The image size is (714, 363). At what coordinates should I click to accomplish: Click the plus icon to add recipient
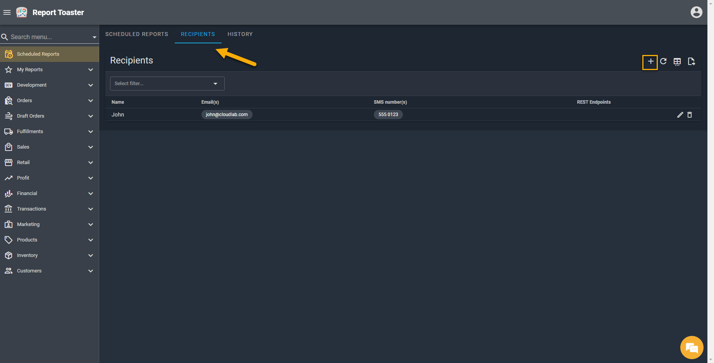(x=650, y=62)
